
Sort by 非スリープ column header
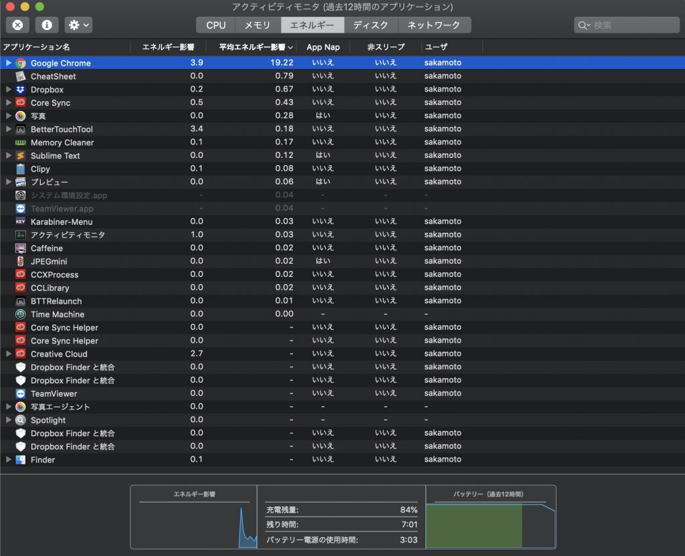[386, 47]
